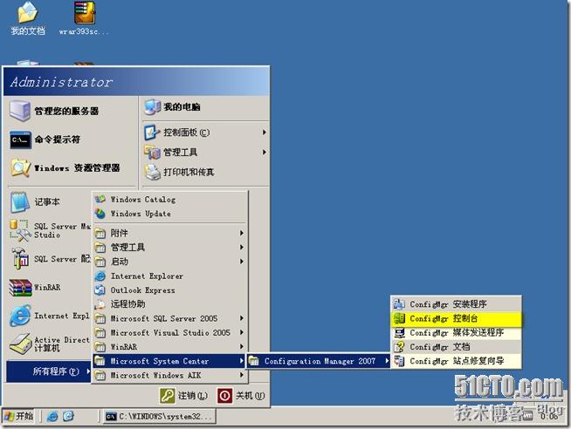Screen dimensions: 571x429
Task: Launch SQL Server Management Studio icon
Action: (20, 230)
